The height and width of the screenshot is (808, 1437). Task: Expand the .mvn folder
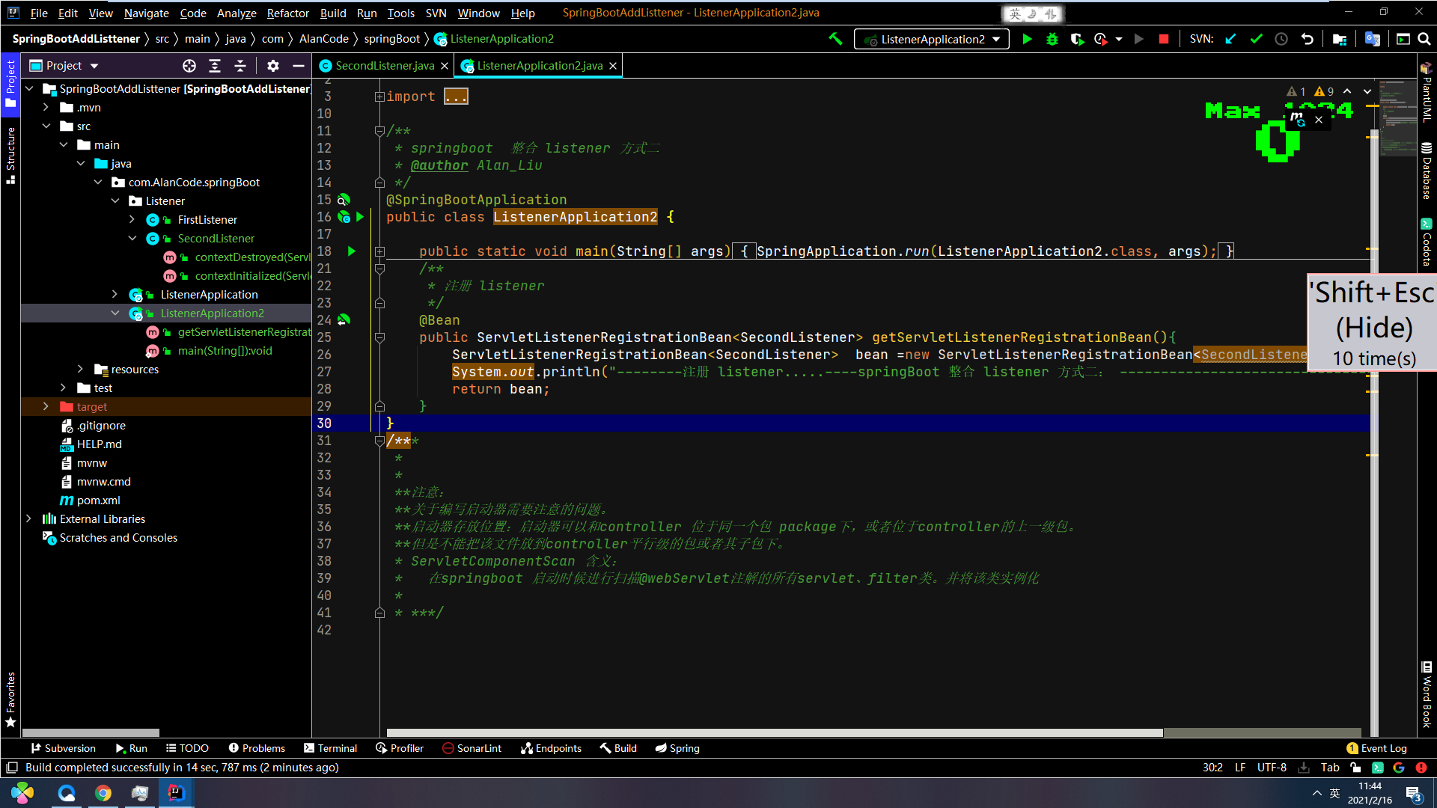pos(46,108)
